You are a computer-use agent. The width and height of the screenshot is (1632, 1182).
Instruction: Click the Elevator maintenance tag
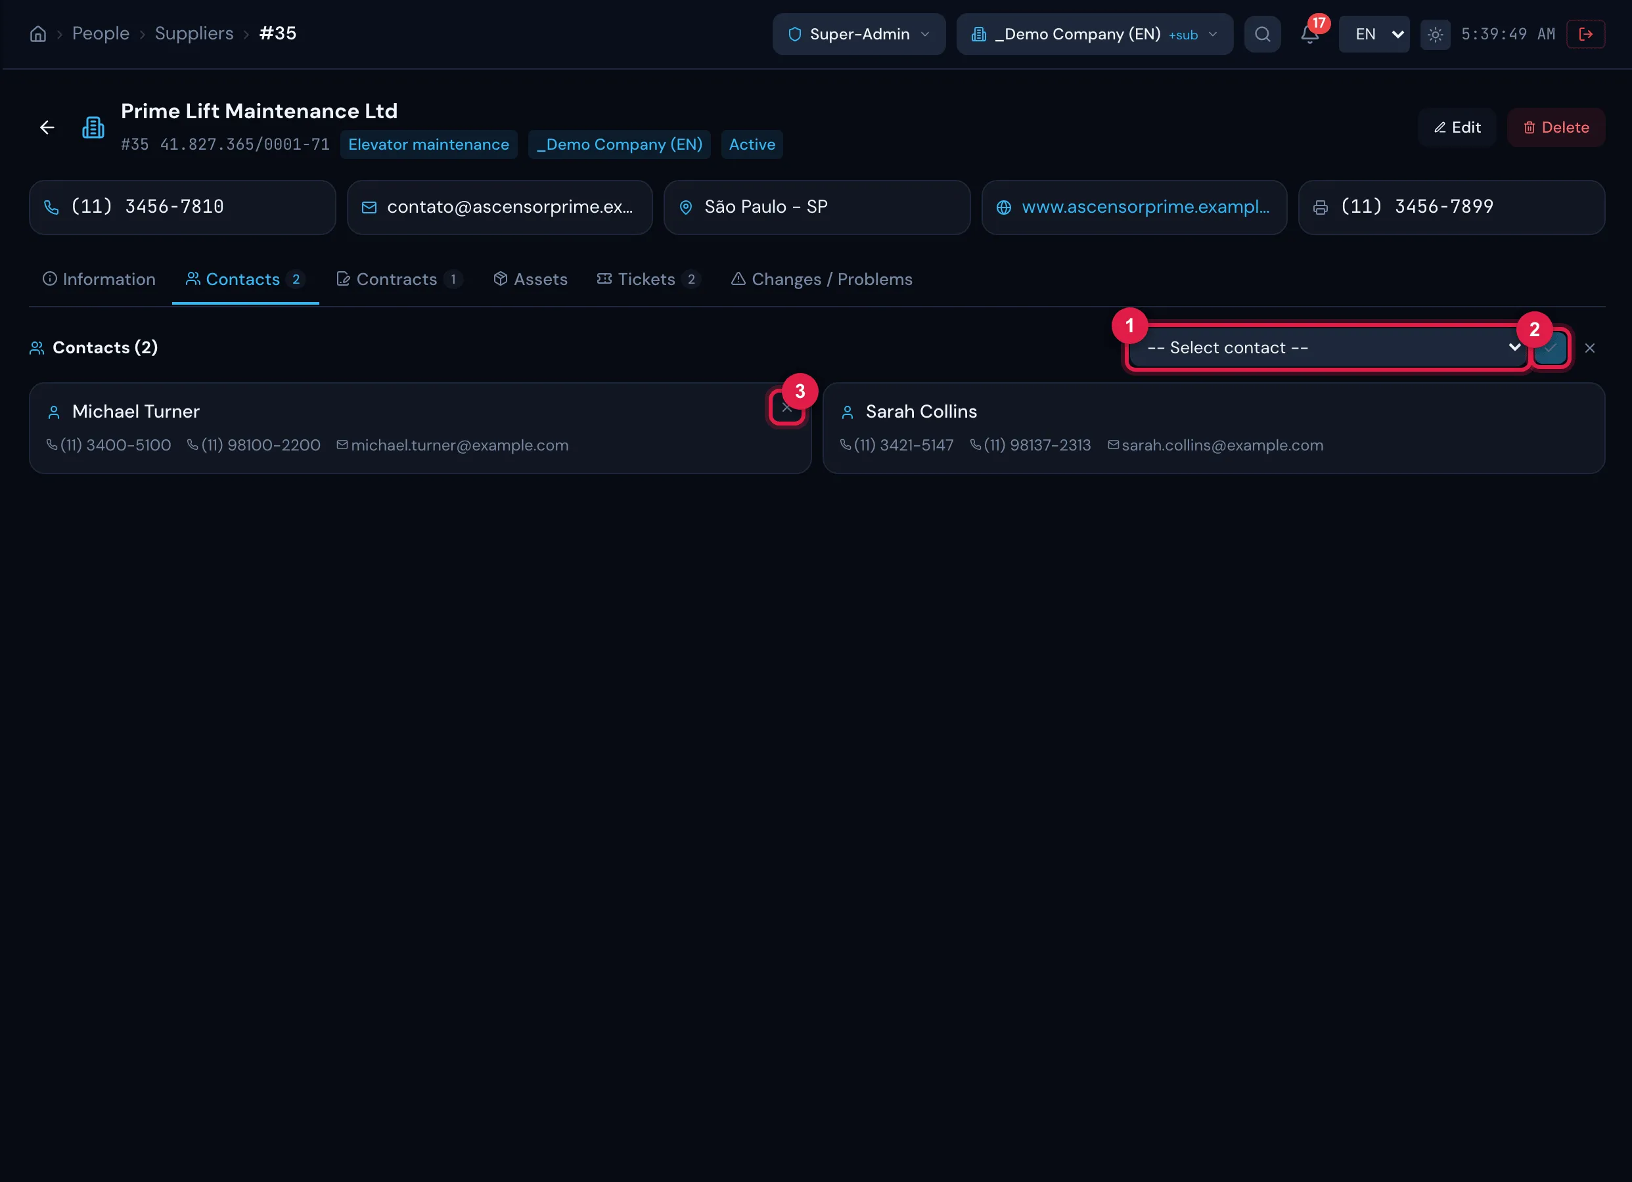coord(429,144)
